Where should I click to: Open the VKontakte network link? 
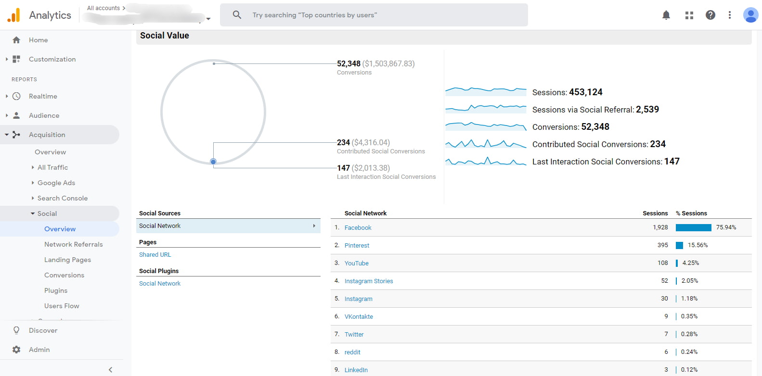pyautogui.click(x=359, y=317)
